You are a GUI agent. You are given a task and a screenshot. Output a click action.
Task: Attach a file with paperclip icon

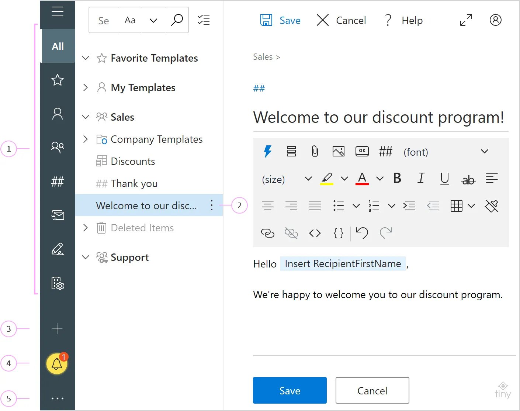tap(315, 151)
